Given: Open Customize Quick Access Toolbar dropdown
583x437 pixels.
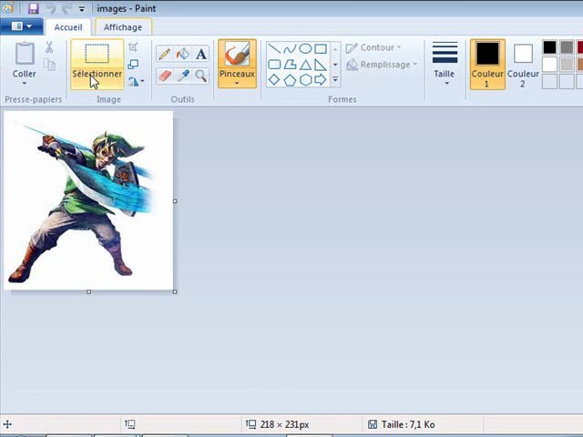Looking at the screenshot, I should point(82,8).
